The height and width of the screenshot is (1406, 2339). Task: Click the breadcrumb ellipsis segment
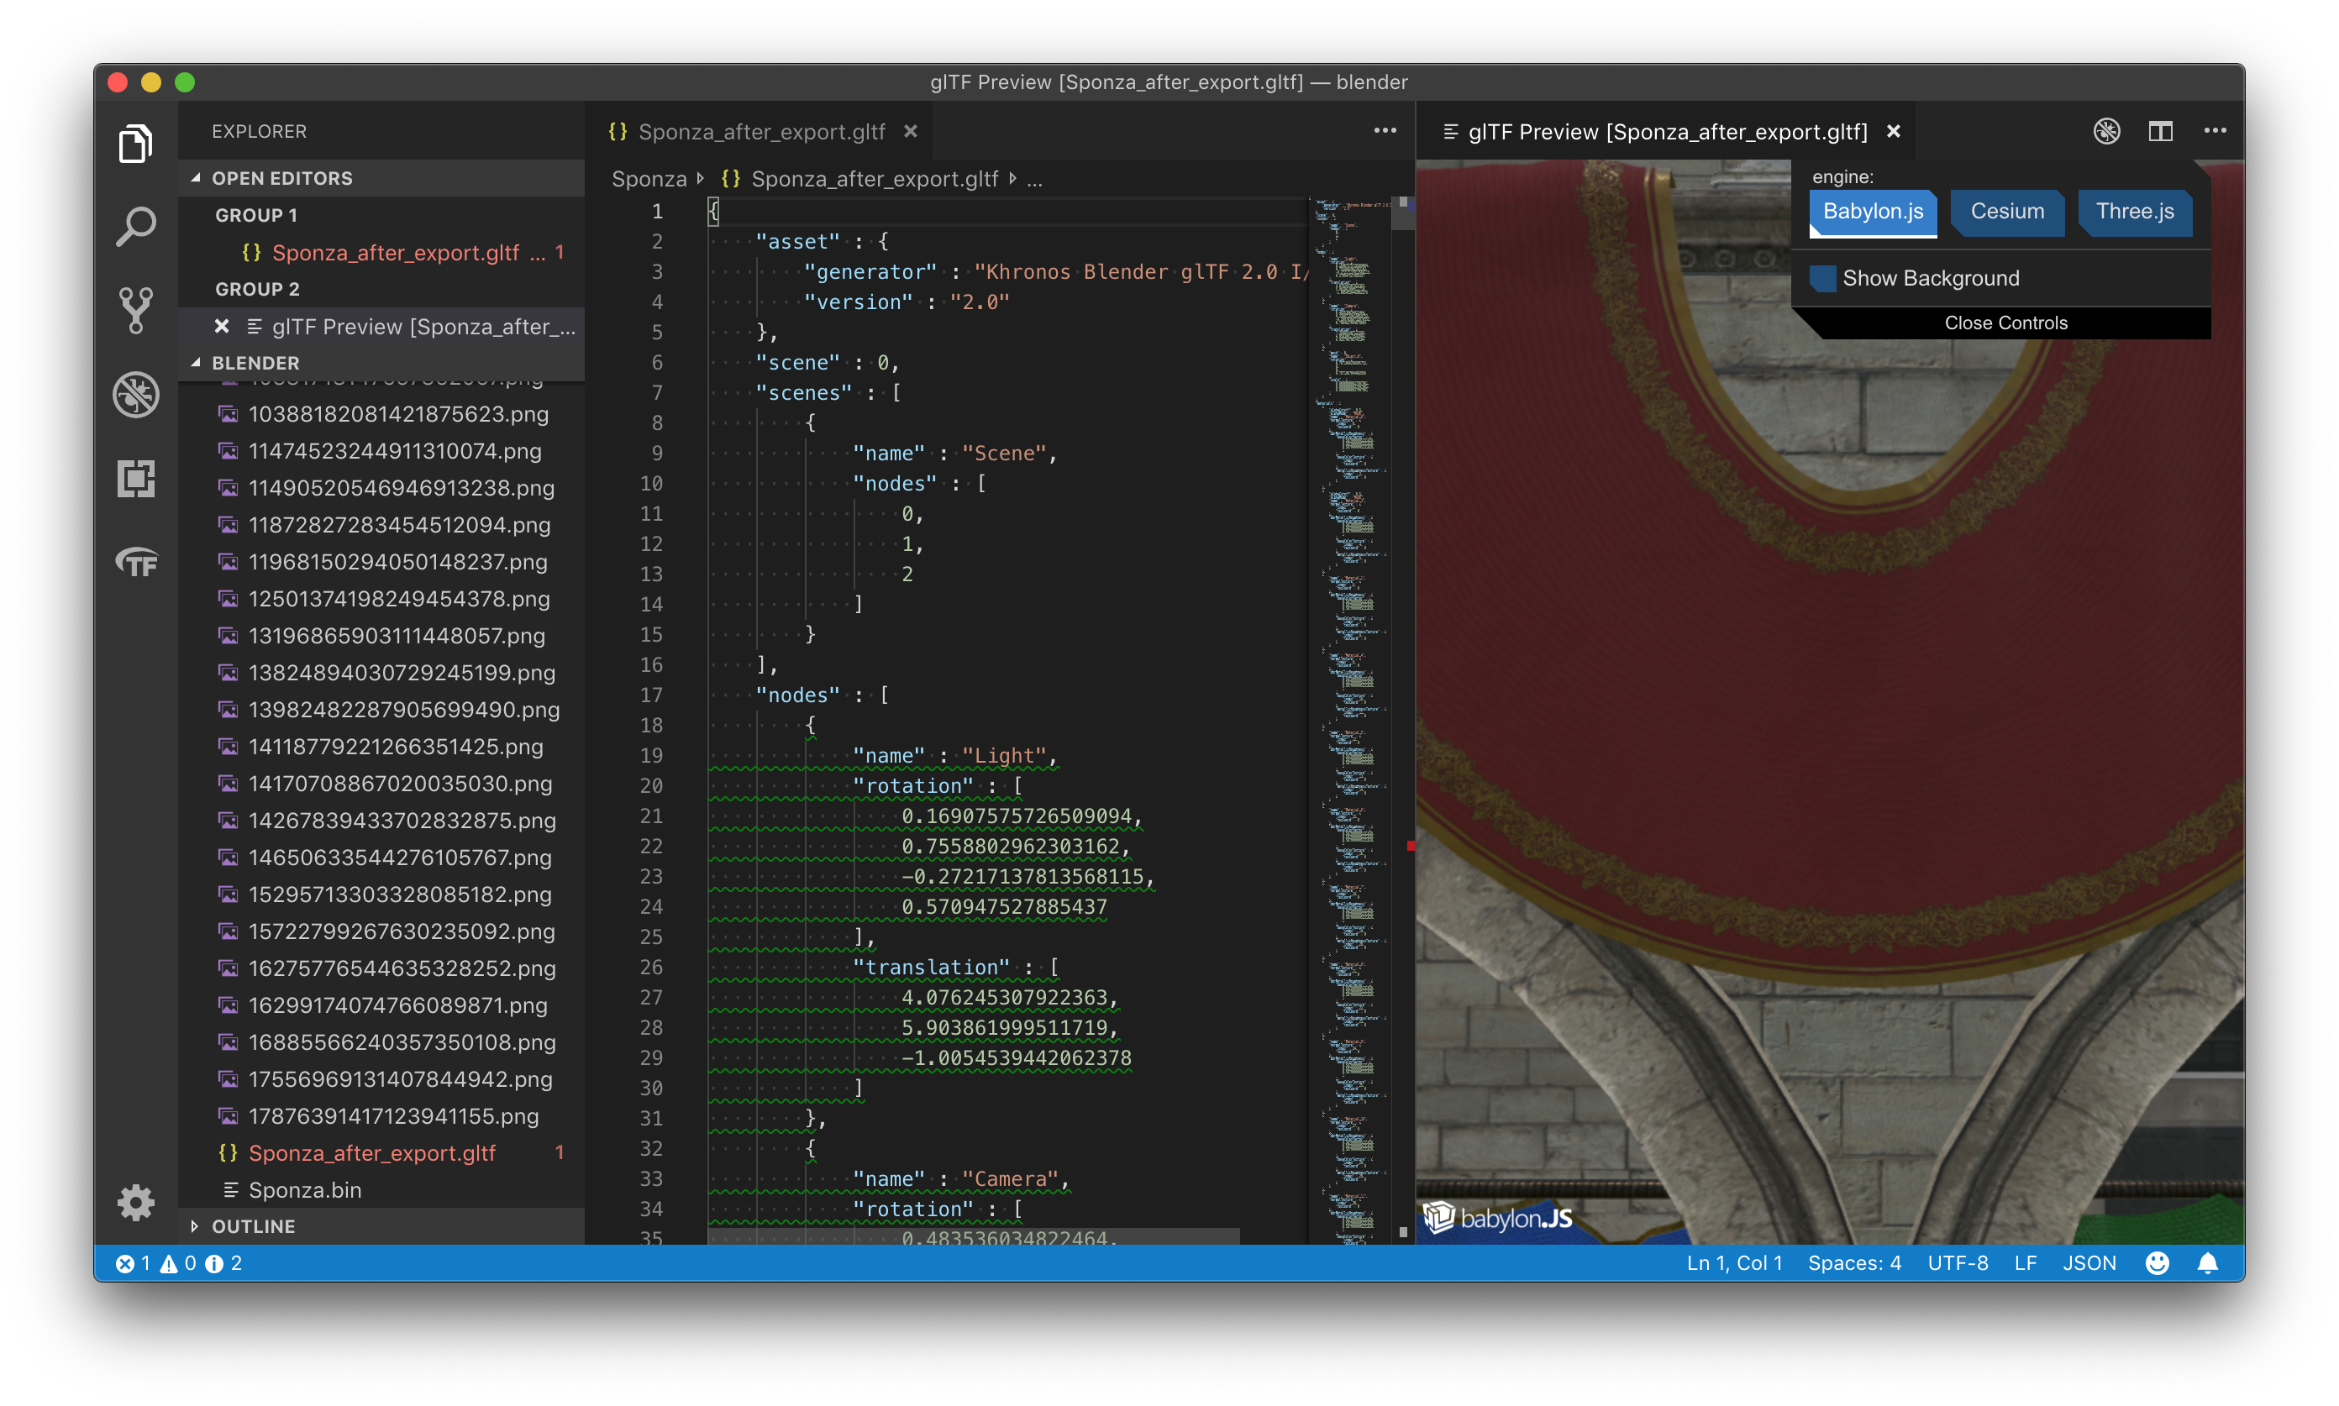point(1034,179)
